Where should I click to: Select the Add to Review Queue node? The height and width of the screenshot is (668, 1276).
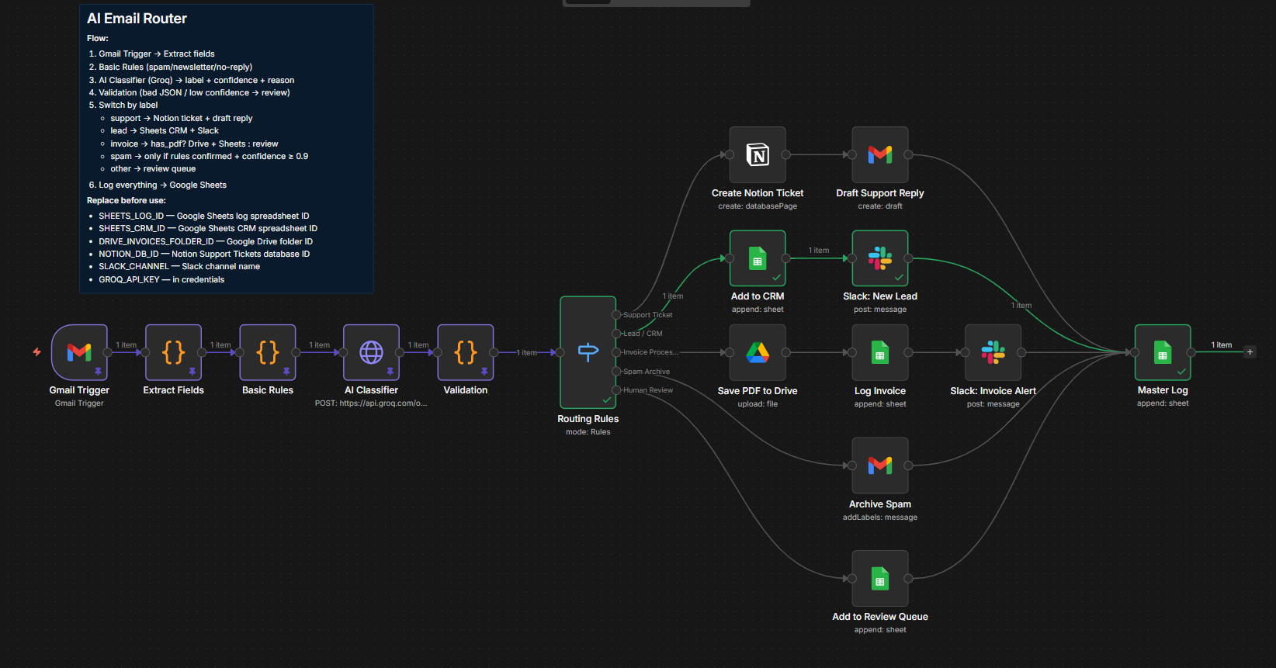point(880,579)
